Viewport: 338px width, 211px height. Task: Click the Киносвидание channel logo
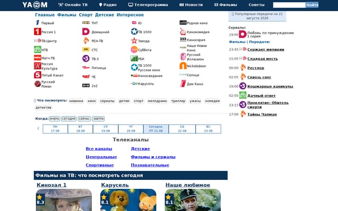tap(134, 75)
